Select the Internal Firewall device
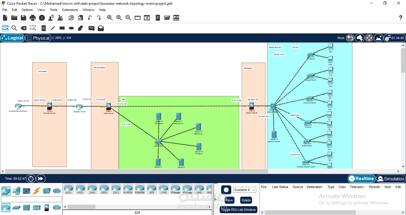Screen dimensions: 406x215 (x=251, y=106)
